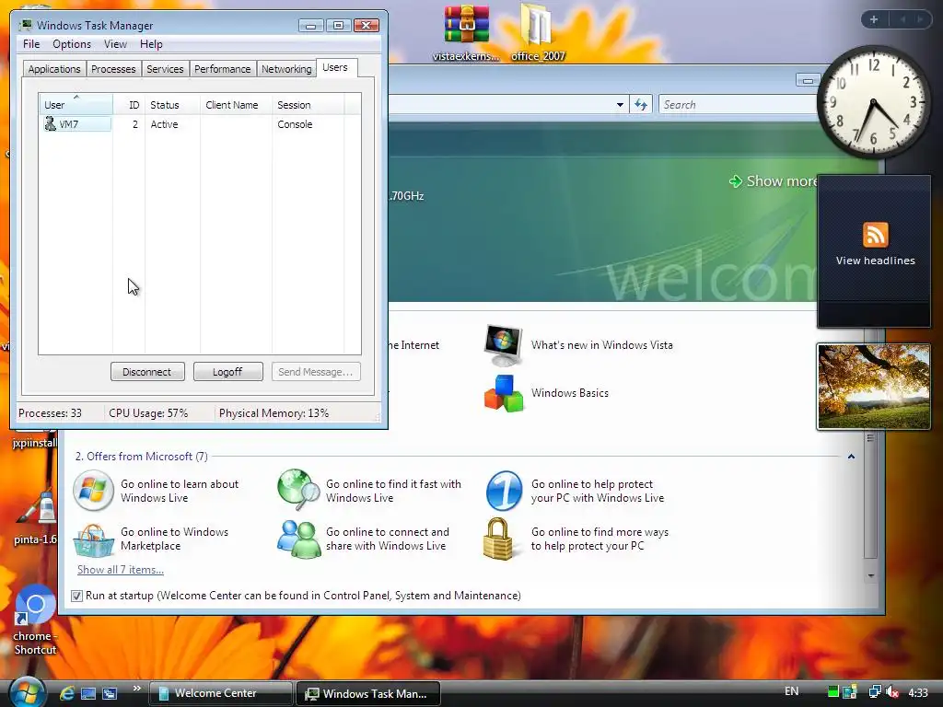This screenshot has width=943, height=707.
Task: Click the Windows Task Manager taskbar button
Action: (368, 693)
